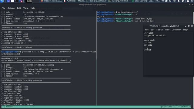Image resolution: width=194 pixels, height=109 pixels.
Task: Switch to Firefox 'Index of /sitemap/' task
Action: (x=52, y=1)
